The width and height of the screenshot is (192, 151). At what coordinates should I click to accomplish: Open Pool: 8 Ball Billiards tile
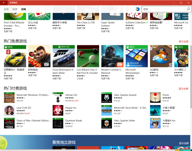point(15,16)
